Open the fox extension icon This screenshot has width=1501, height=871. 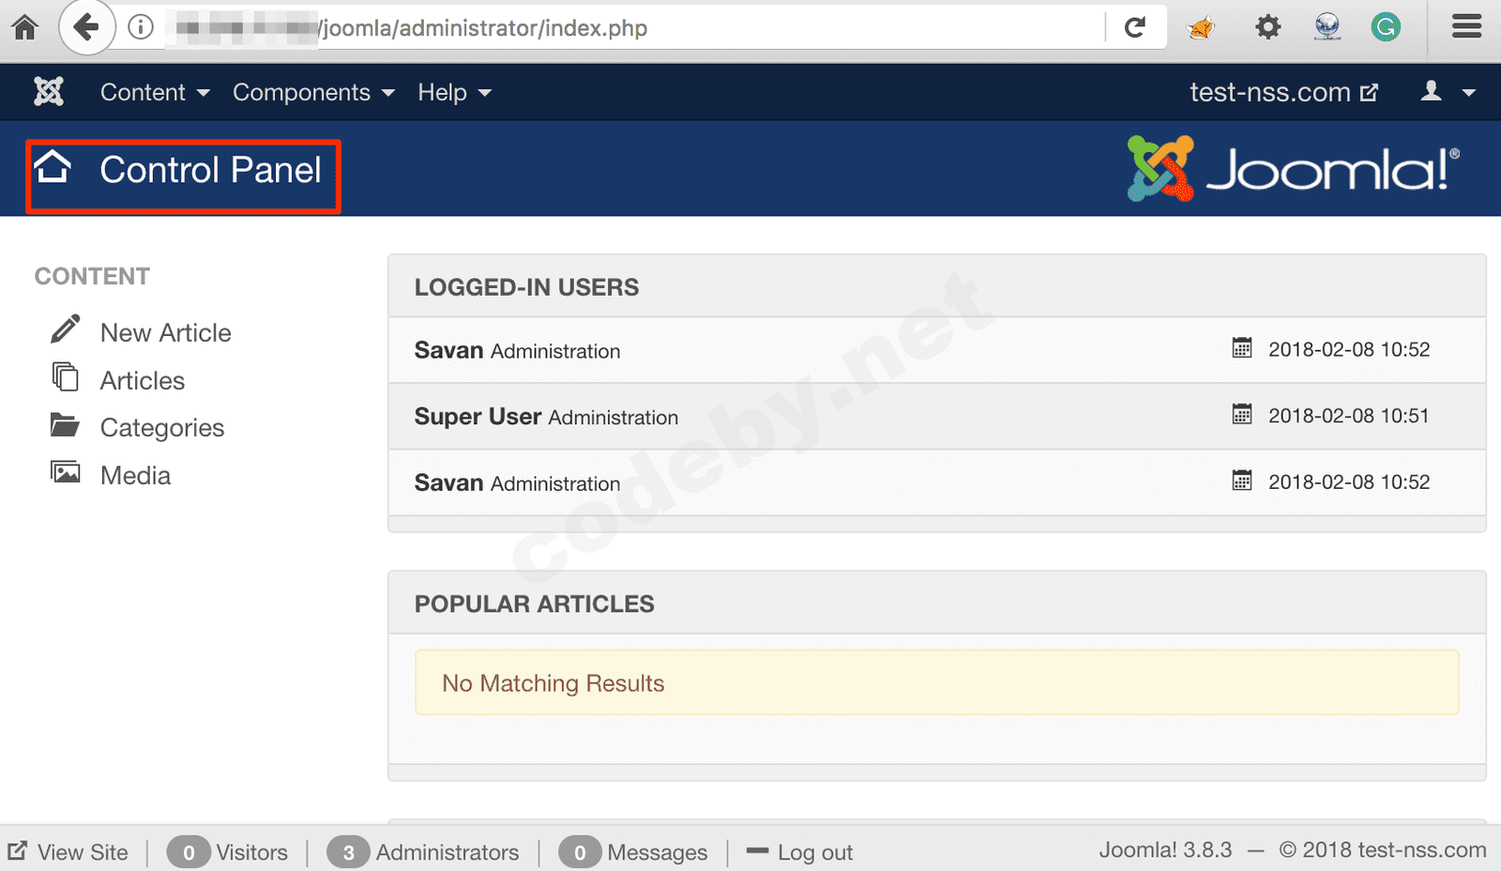[1201, 28]
